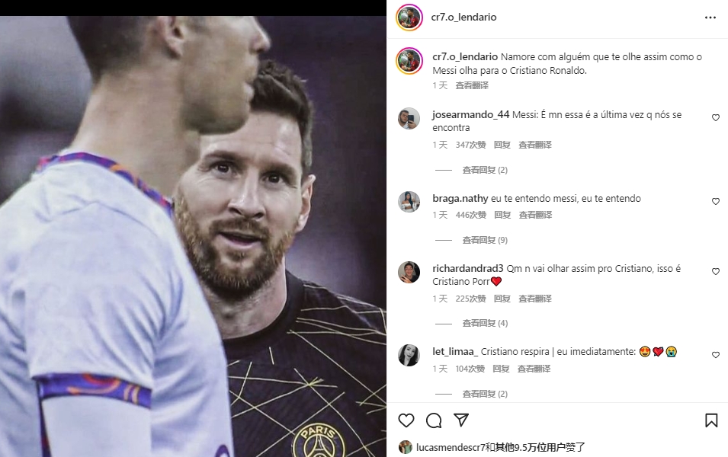728x457 pixels.
Task: Like braga.nathy's comment
Action: (x=716, y=201)
